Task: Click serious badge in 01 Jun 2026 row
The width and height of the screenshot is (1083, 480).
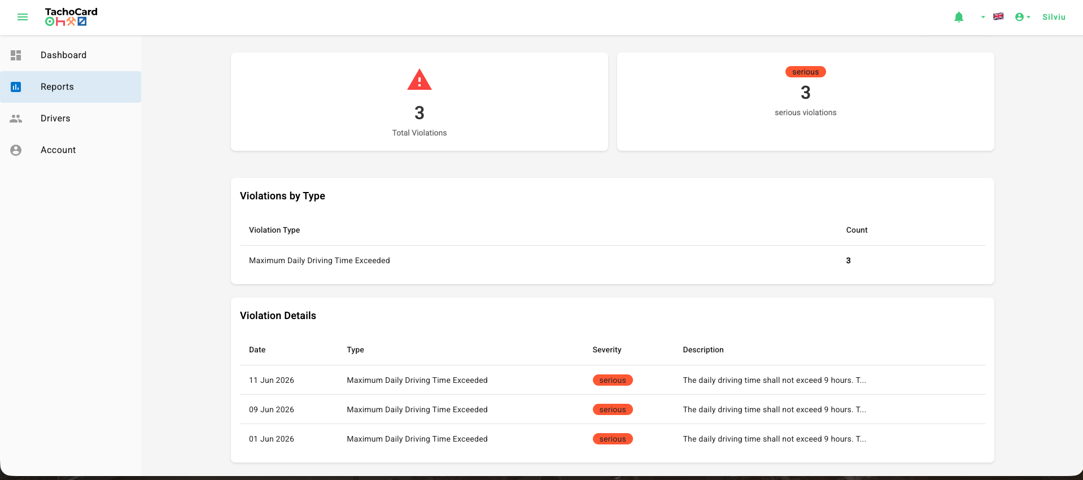Action: (x=613, y=439)
